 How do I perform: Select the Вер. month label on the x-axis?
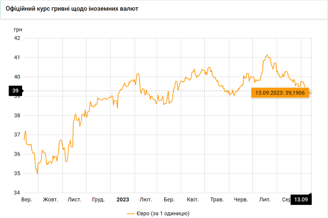(27, 200)
